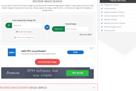Click the Upload Image label
This screenshot has height=91, width=136.
71,24
